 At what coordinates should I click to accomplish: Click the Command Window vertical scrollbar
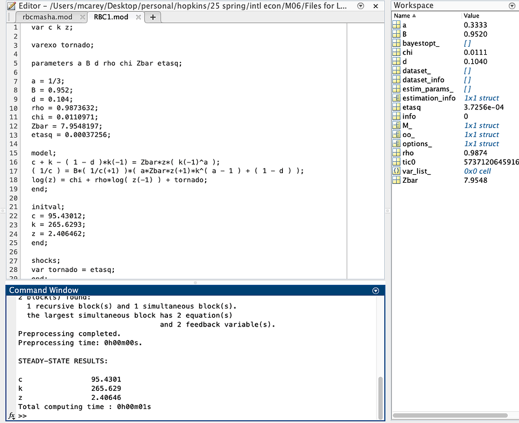tap(380, 398)
